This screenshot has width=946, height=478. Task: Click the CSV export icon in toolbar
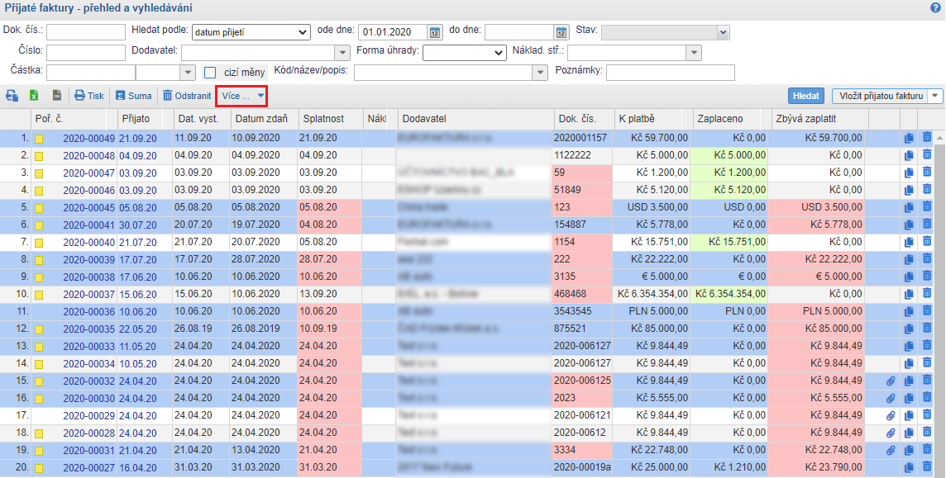point(57,96)
